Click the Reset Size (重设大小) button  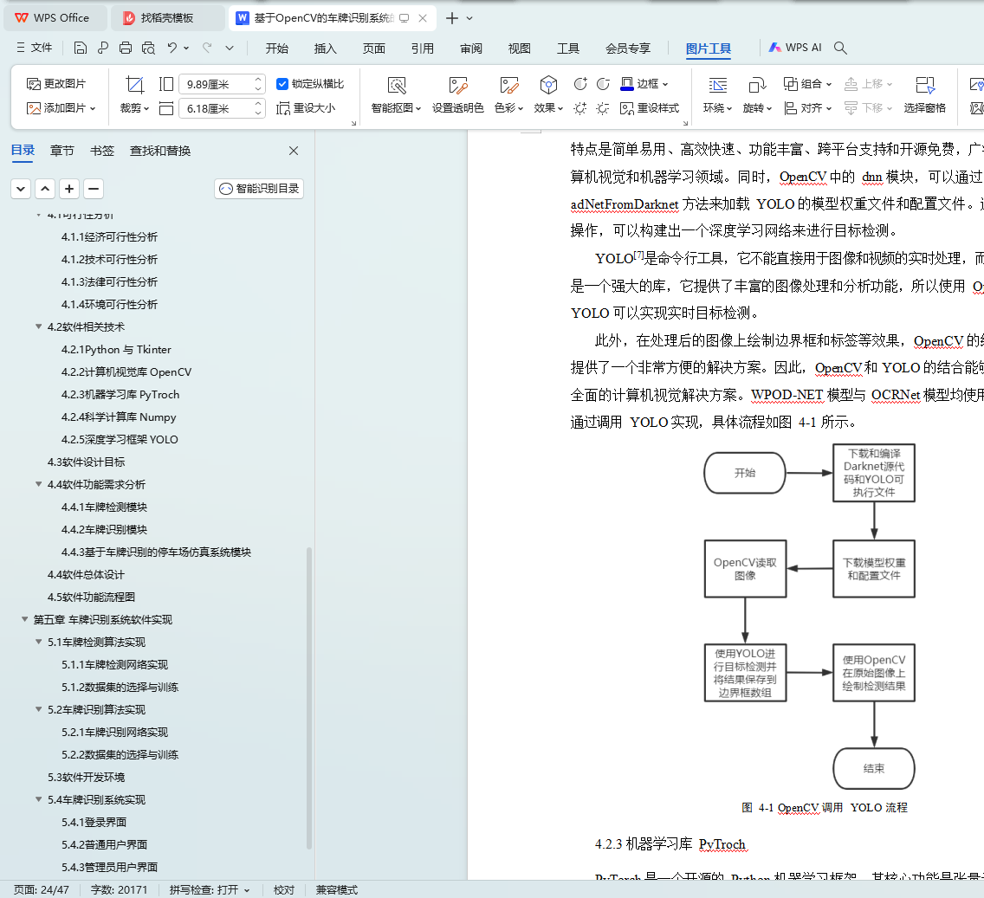tap(307, 108)
